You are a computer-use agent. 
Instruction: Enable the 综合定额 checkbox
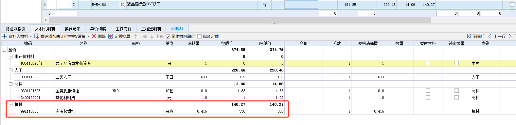click(x=200, y=36)
